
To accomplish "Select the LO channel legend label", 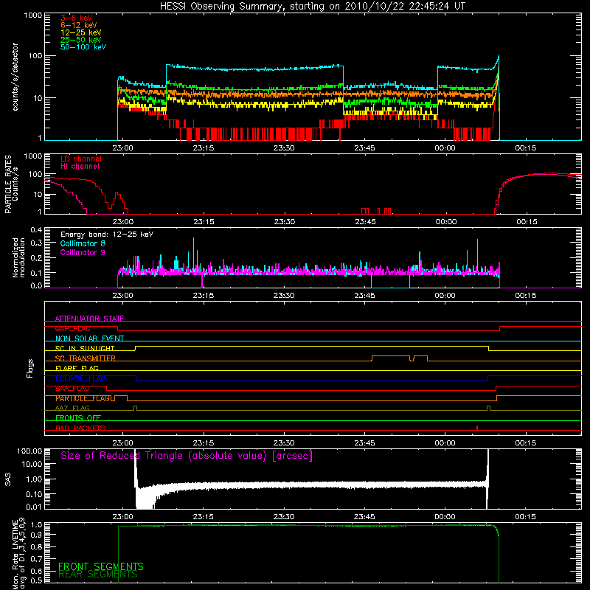I will (81, 159).
